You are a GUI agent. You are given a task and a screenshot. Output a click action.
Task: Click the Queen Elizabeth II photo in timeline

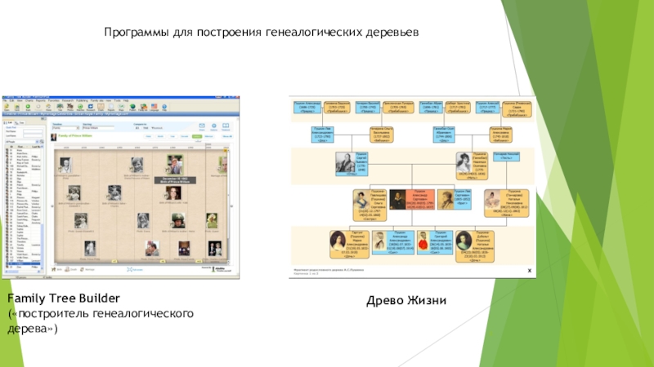[81, 221]
